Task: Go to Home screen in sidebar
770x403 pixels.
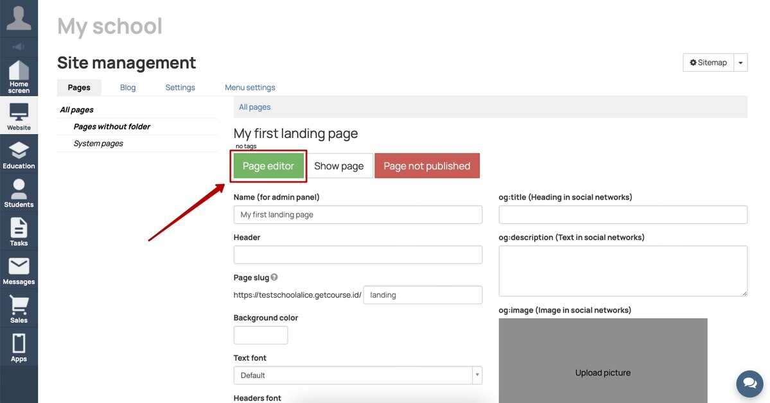Action: click(19, 76)
